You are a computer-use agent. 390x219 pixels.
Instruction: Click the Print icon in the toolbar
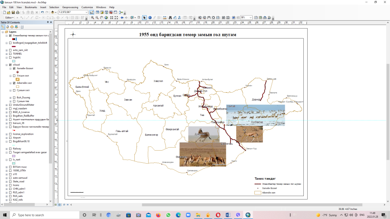17,12
